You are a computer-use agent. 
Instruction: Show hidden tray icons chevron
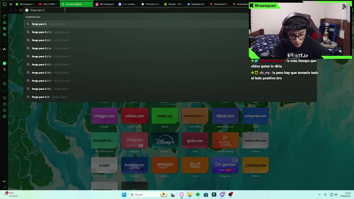(x=319, y=195)
